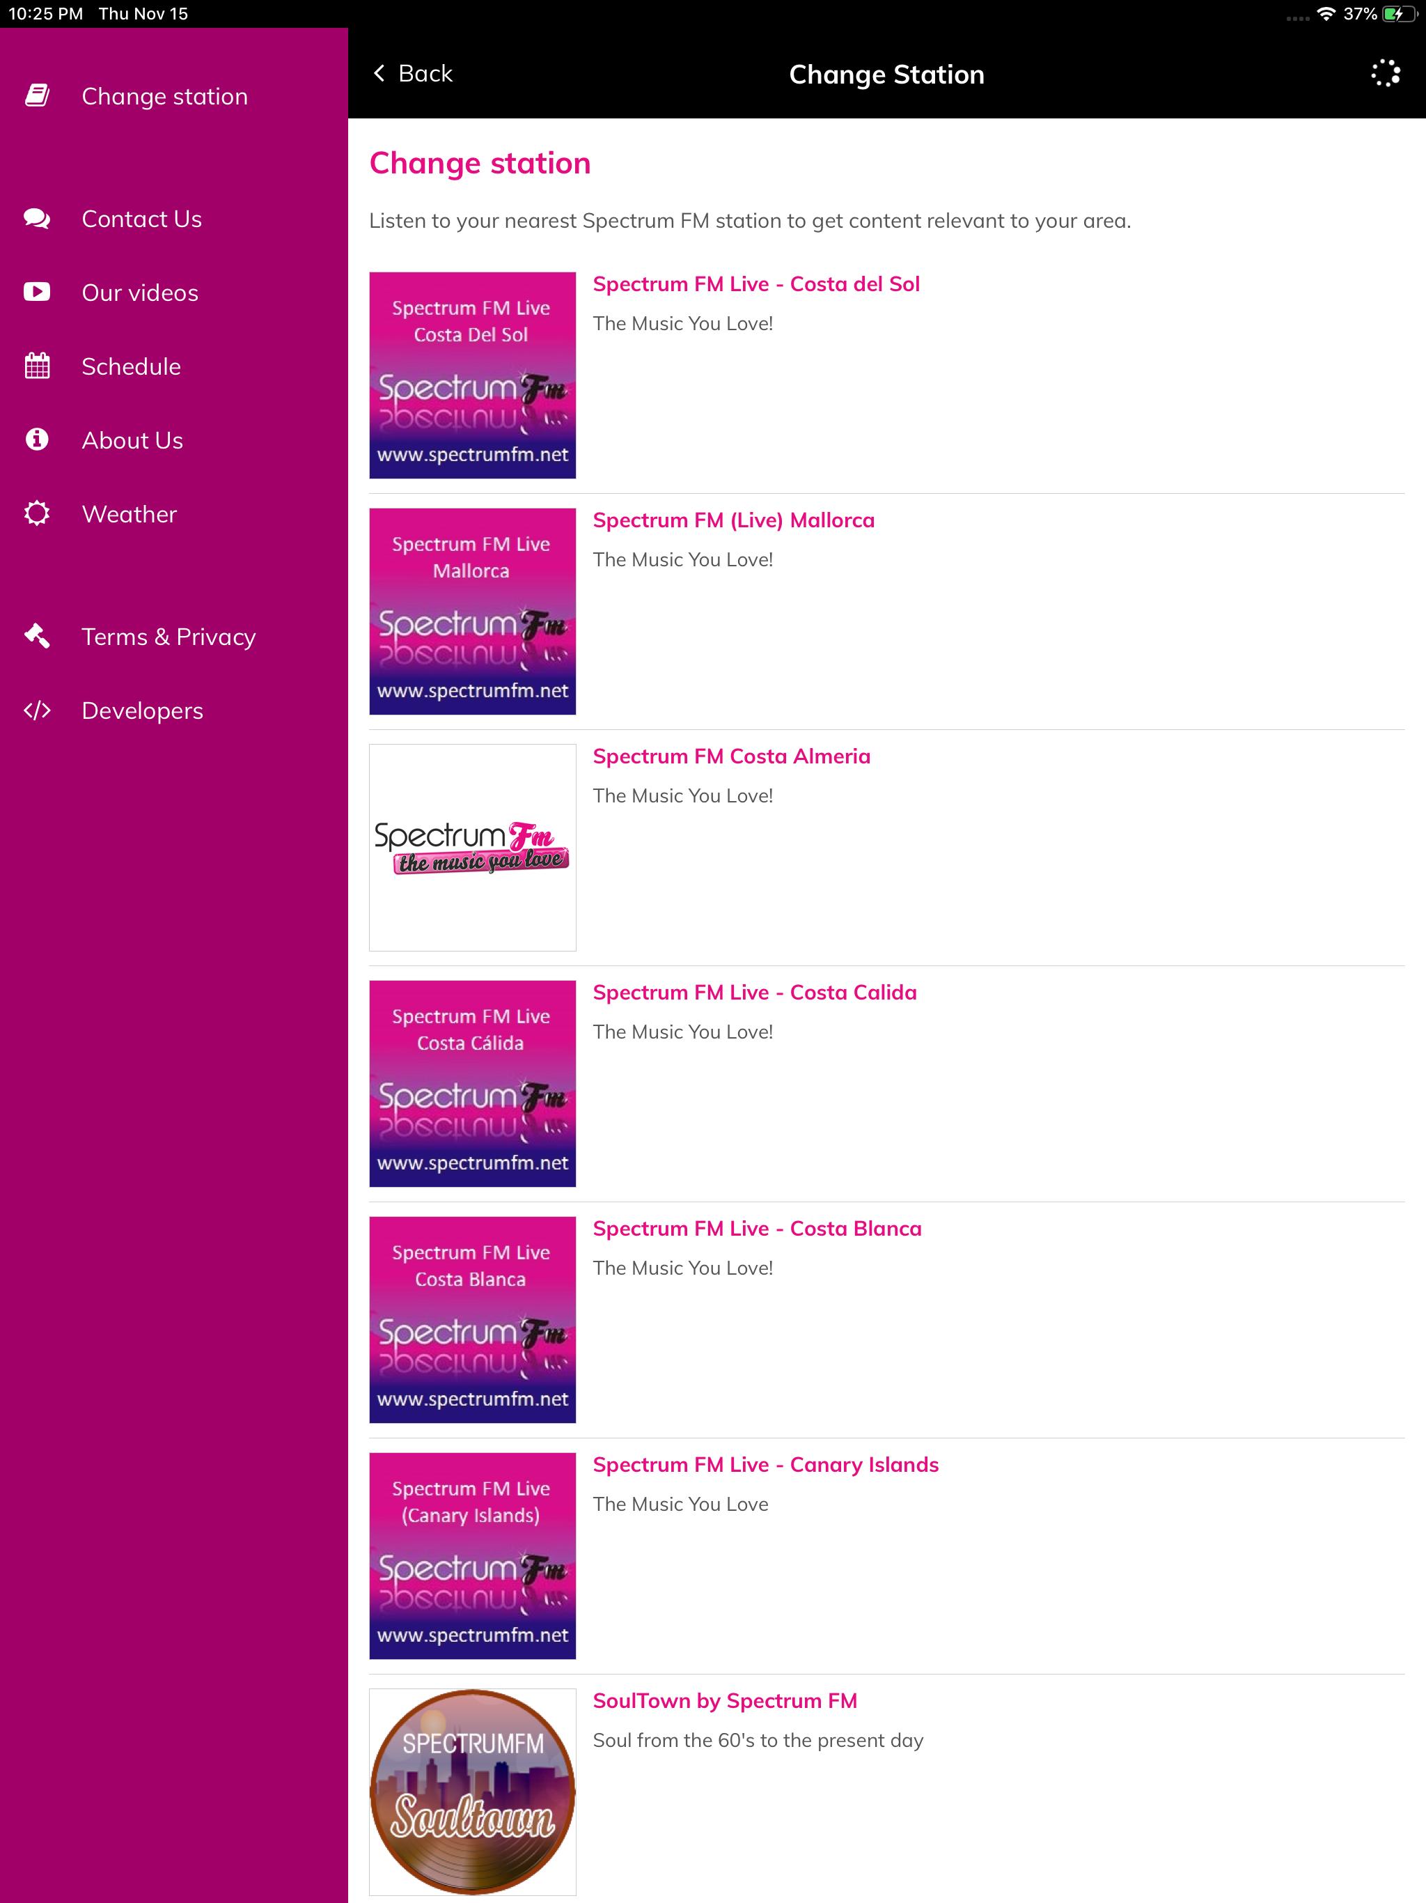The width and height of the screenshot is (1426, 1903).
Task: Click 'The Music You Love!' under Mallorca
Action: (683, 559)
